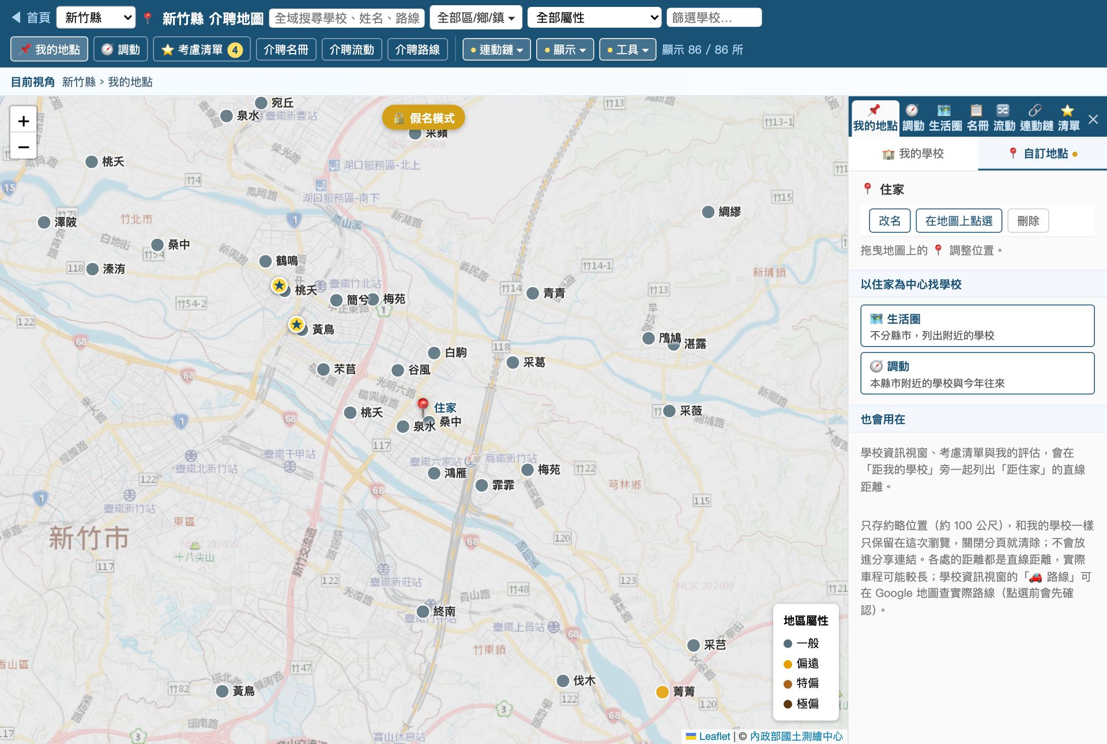Click the starred 桃夭 school marker
Viewport: 1107px width, 744px height.
click(280, 285)
